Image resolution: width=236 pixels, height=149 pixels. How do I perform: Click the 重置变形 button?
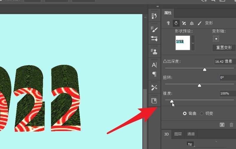(x=224, y=48)
